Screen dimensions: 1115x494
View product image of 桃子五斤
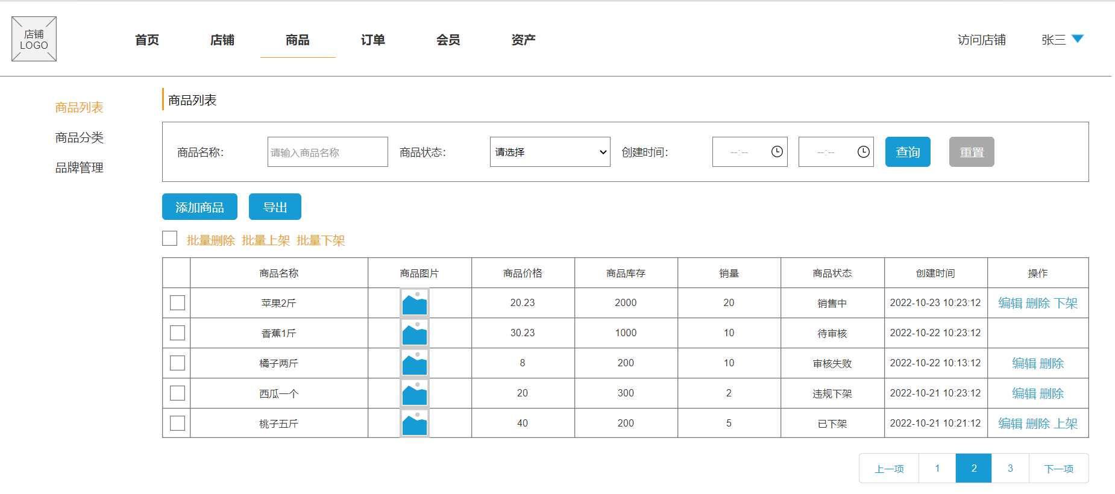click(415, 423)
